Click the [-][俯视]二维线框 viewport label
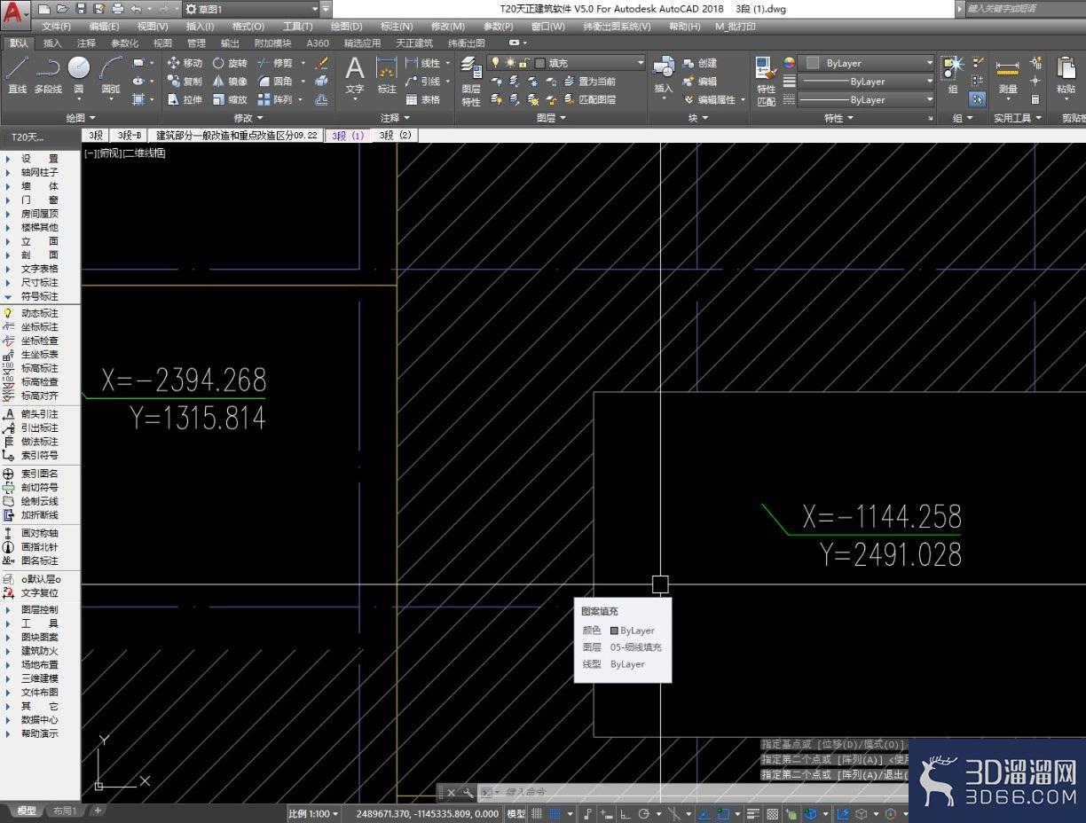Screen dimensions: 1086x823 [x=125, y=153]
